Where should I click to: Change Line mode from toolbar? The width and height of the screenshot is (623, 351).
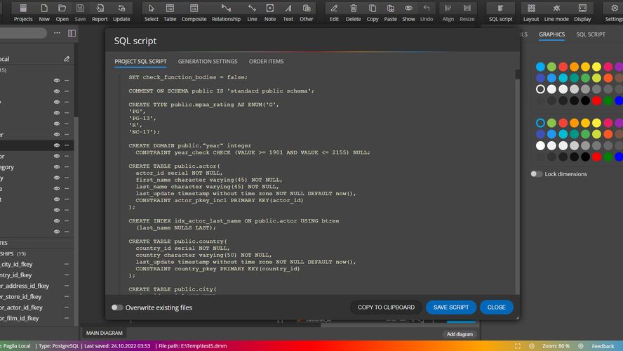pos(556,13)
